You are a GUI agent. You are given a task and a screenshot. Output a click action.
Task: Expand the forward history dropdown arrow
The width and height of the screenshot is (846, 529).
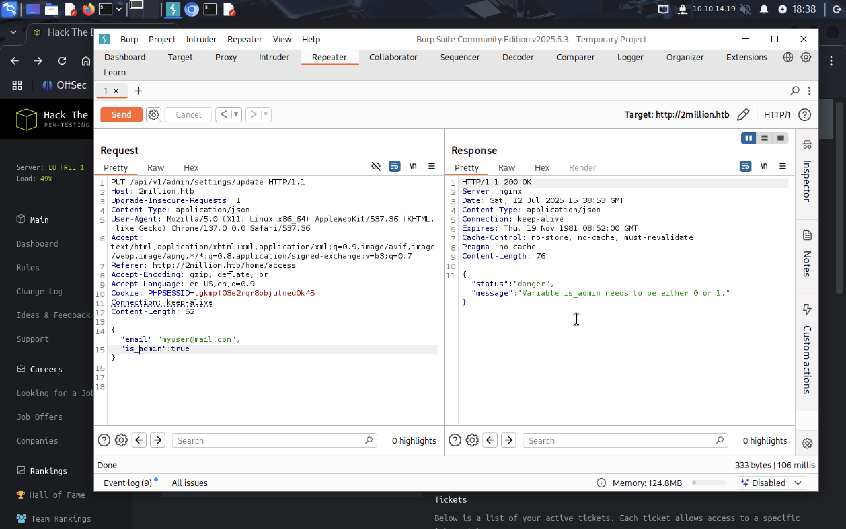pyautogui.click(x=266, y=114)
